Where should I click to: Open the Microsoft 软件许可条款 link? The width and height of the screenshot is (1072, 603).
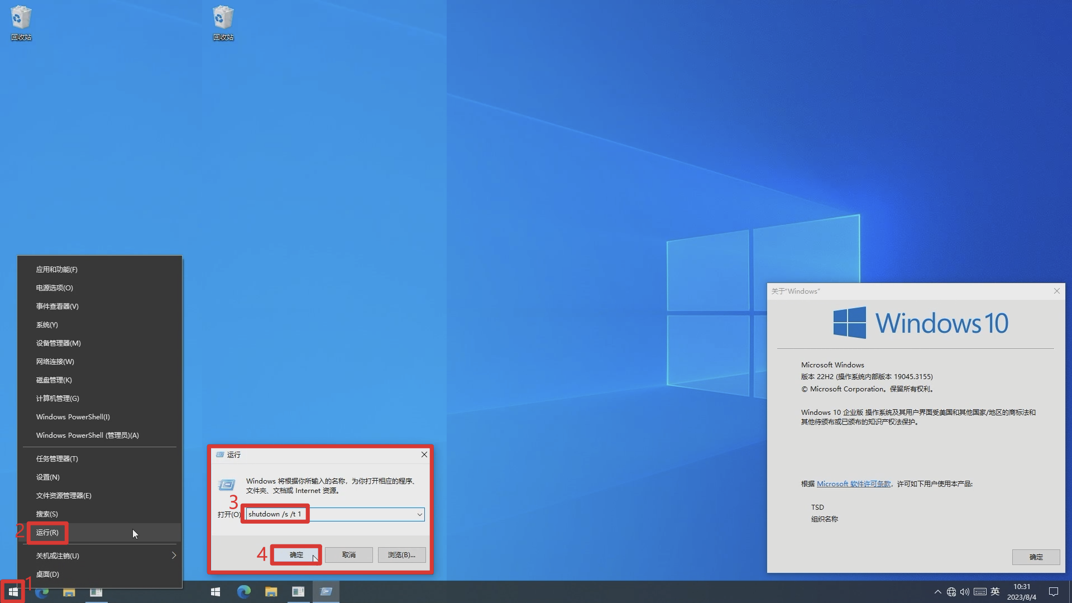tap(854, 484)
